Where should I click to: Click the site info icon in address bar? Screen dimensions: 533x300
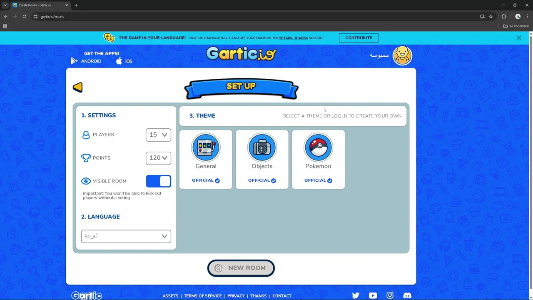point(36,17)
